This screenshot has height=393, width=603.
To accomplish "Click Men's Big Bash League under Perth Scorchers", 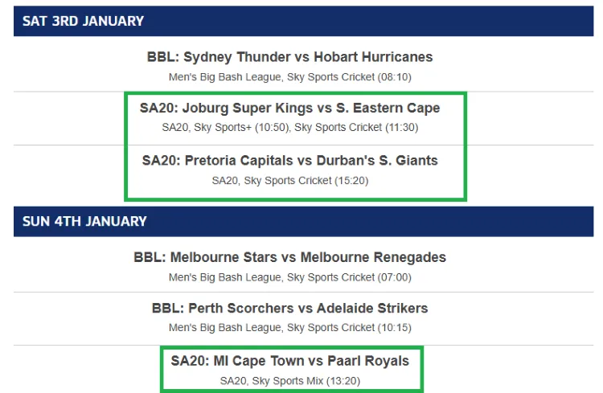I will click(224, 328).
